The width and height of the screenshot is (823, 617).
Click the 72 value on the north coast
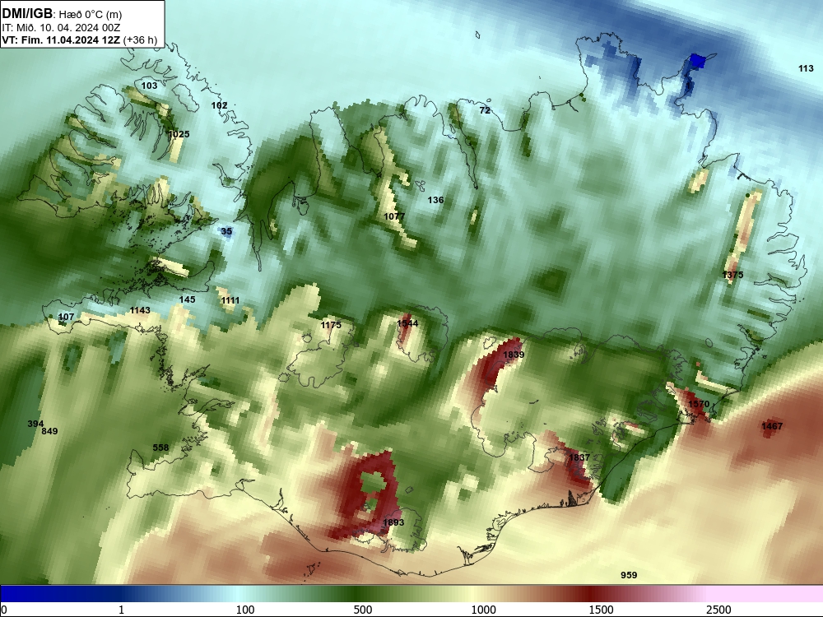485,110
